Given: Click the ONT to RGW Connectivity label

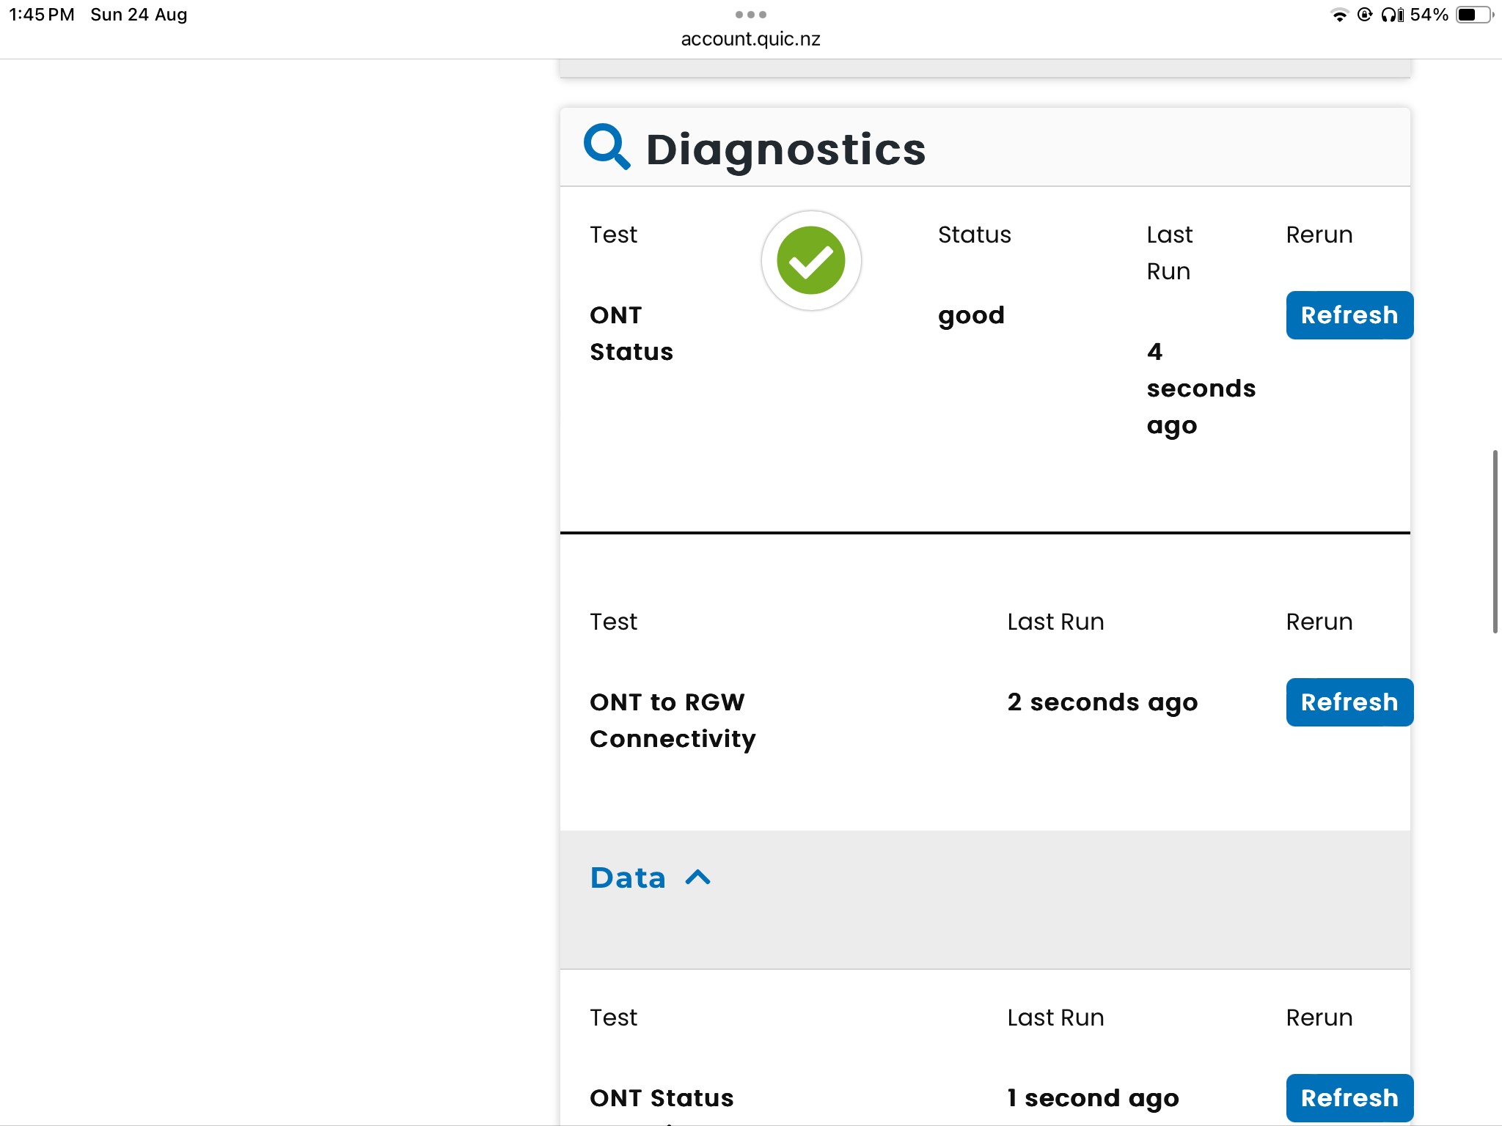Looking at the screenshot, I should [x=672, y=720].
